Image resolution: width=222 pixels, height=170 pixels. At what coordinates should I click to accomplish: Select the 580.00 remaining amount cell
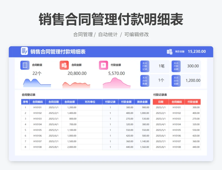[x=142, y=136]
